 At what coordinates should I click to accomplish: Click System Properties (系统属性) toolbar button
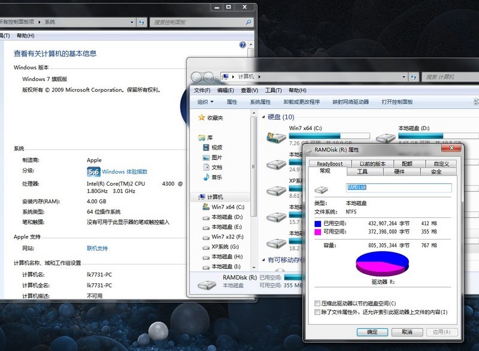[x=260, y=102]
